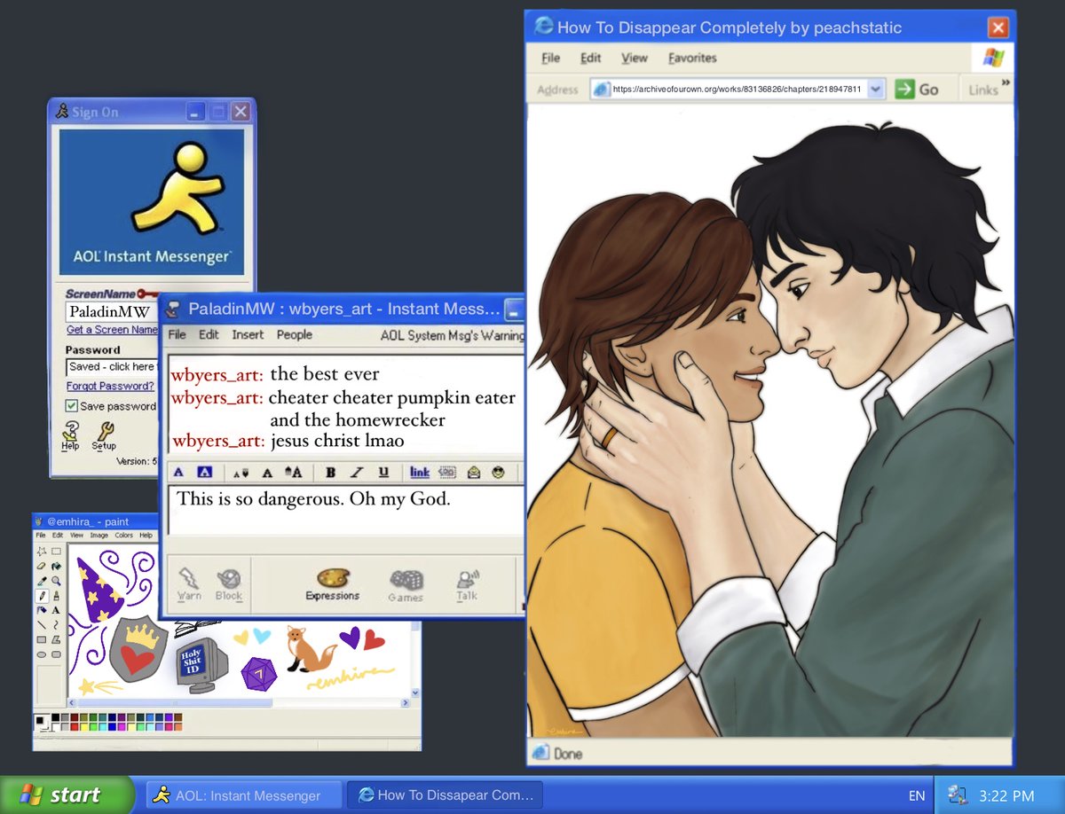Select the Rectangle shape tool in Paint
This screenshot has height=814, width=1065.
(x=42, y=639)
